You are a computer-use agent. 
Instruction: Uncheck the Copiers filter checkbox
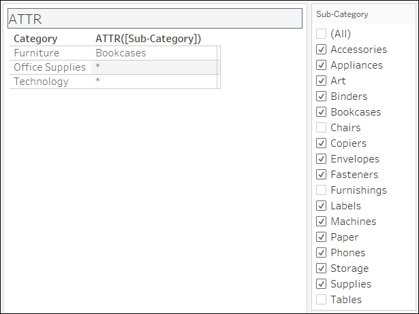point(321,143)
